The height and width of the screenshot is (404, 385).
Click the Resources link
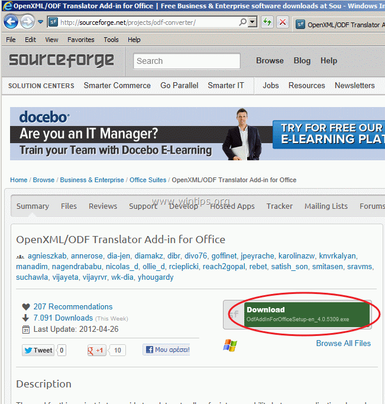307,85
